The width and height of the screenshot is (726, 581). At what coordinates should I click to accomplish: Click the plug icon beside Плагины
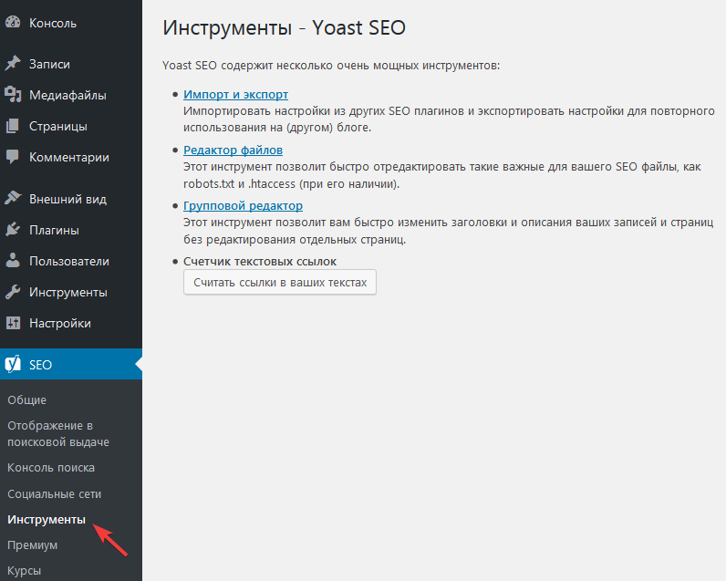13,230
